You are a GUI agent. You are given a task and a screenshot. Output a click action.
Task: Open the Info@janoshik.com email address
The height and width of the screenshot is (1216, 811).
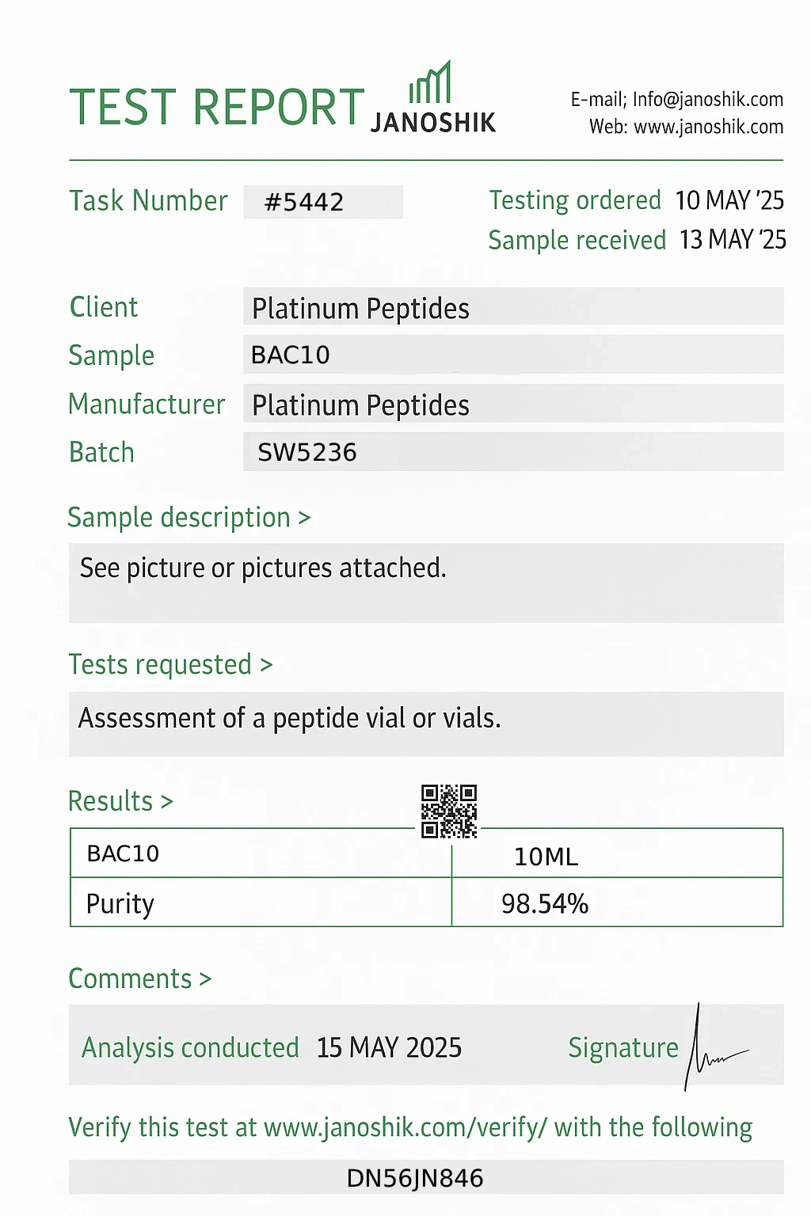coord(708,100)
